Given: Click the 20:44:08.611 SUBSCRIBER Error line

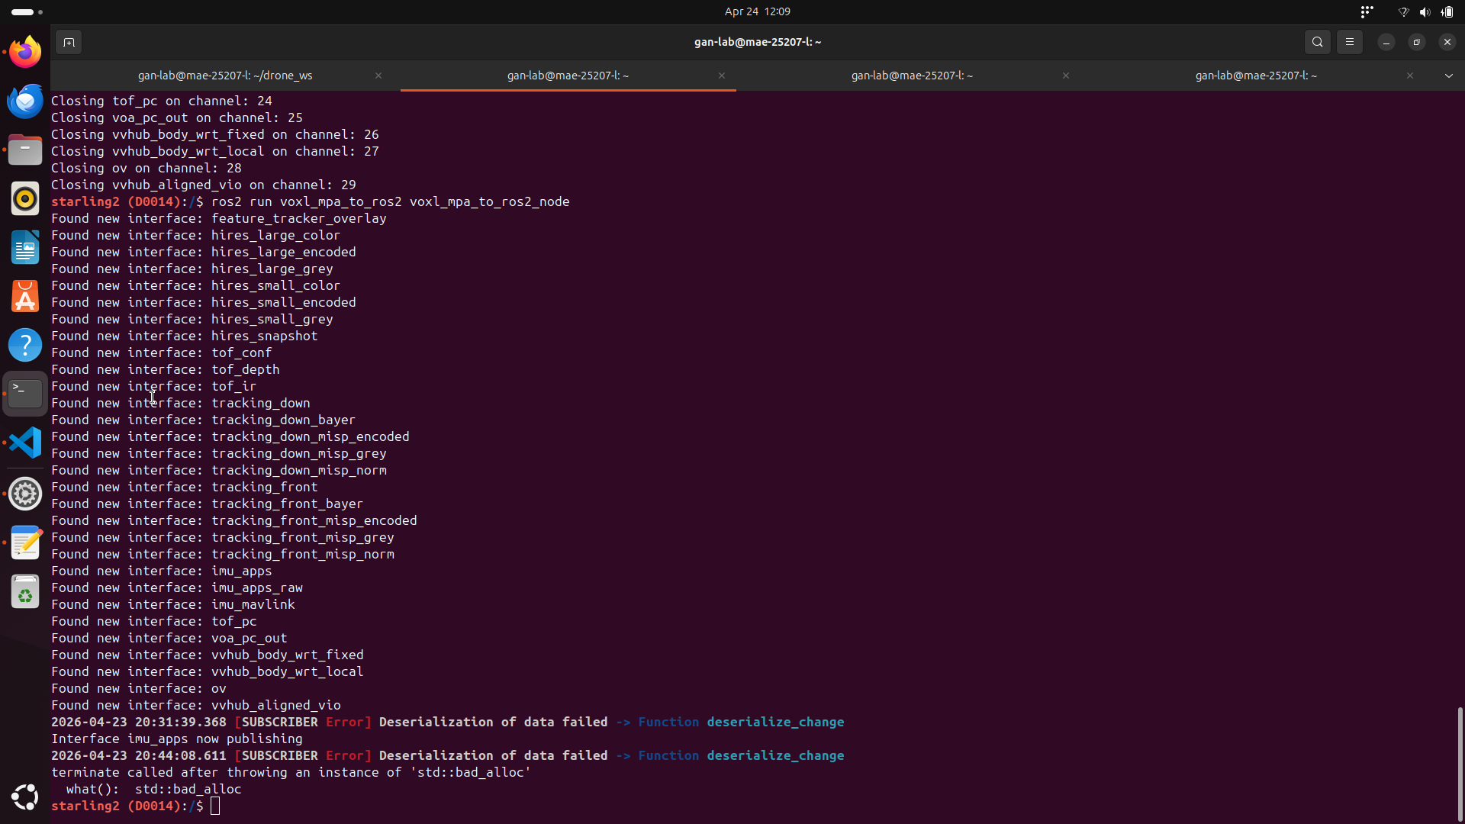Looking at the screenshot, I should [x=448, y=755].
